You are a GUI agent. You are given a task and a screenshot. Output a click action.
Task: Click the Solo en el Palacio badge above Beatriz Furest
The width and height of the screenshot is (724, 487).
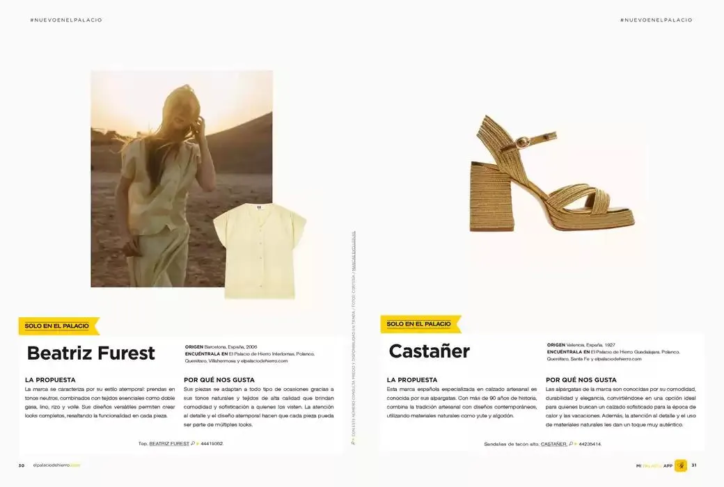coord(58,326)
